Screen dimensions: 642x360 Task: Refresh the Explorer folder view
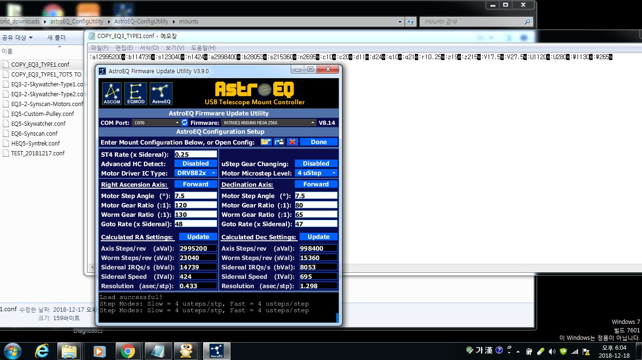point(411,22)
